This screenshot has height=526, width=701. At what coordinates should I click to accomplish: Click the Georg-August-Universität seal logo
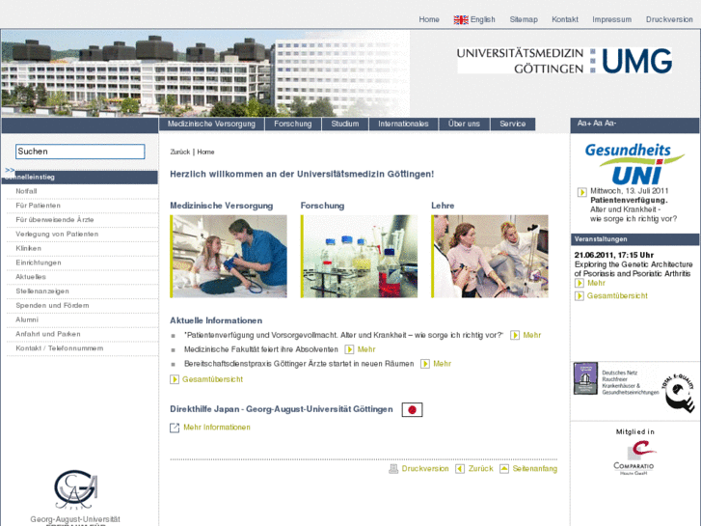coord(75,489)
